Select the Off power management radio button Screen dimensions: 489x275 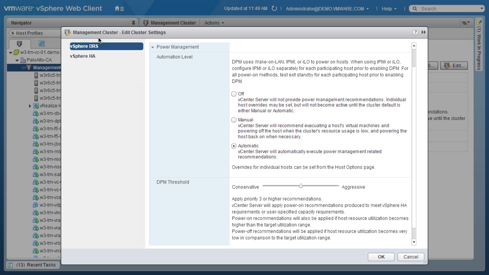click(234, 94)
